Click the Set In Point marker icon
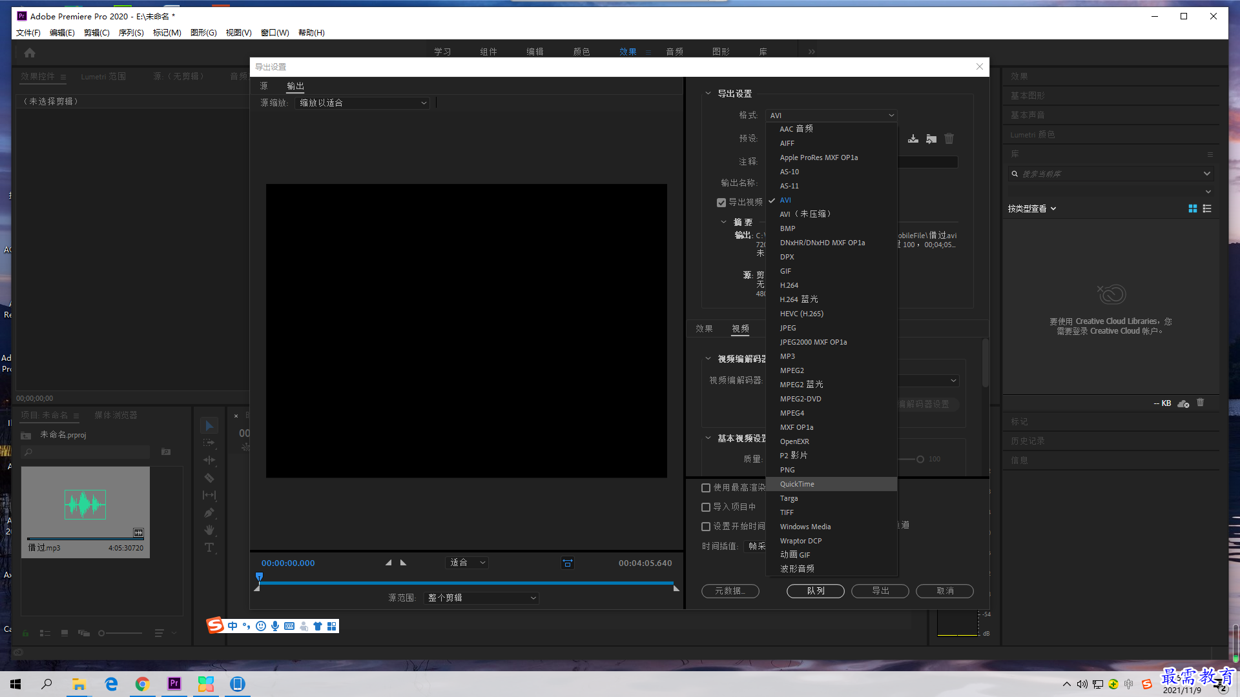This screenshot has height=697, width=1240. click(389, 563)
